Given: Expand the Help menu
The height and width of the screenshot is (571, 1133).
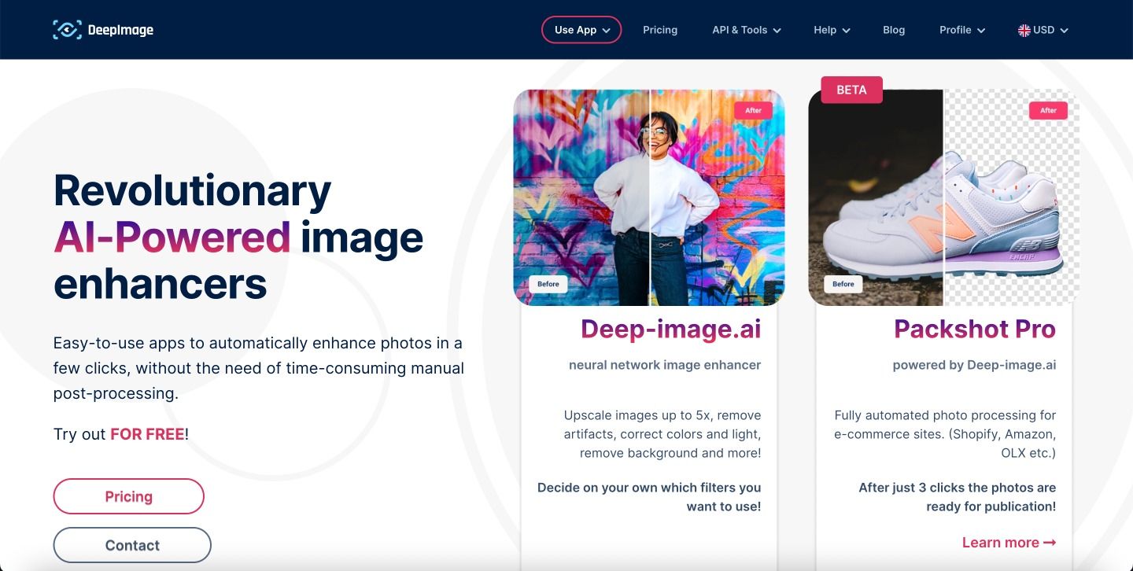Looking at the screenshot, I should tap(832, 30).
